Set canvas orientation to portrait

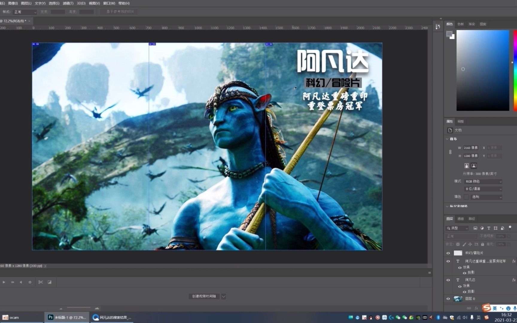[x=466, y=166]
